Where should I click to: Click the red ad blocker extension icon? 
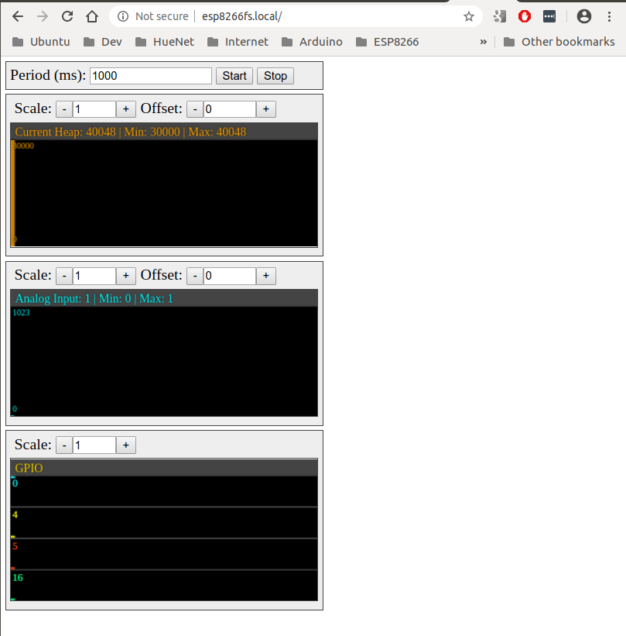(525, 16)
